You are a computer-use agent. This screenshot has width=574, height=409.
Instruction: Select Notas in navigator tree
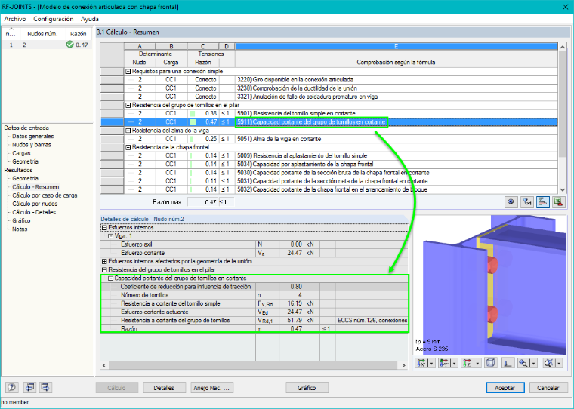20,229
